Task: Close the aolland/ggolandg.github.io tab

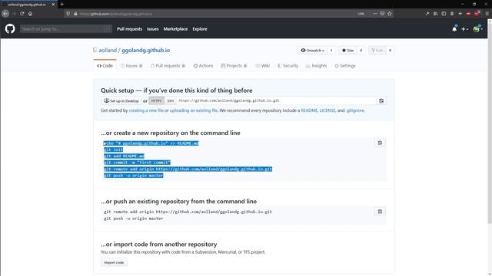Action: tap(53, 5)
